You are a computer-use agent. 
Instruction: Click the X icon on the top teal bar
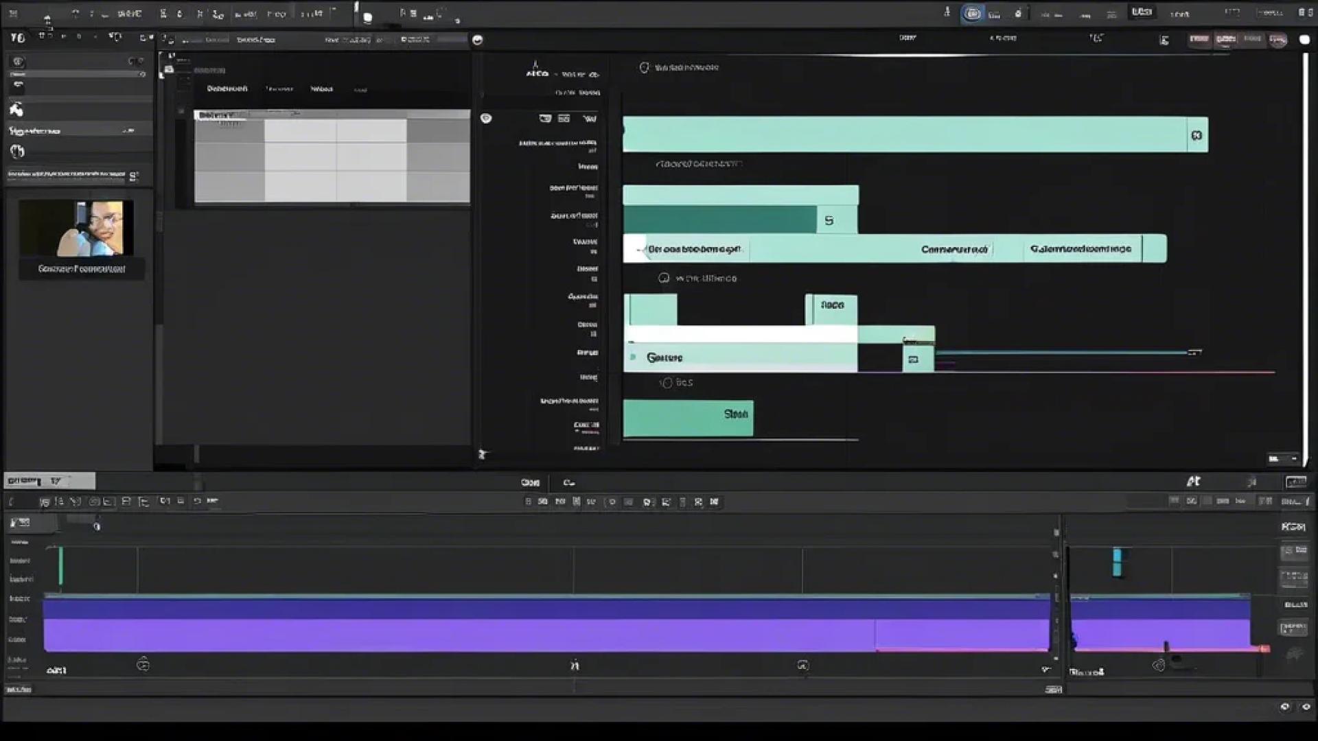point(1196,135)
